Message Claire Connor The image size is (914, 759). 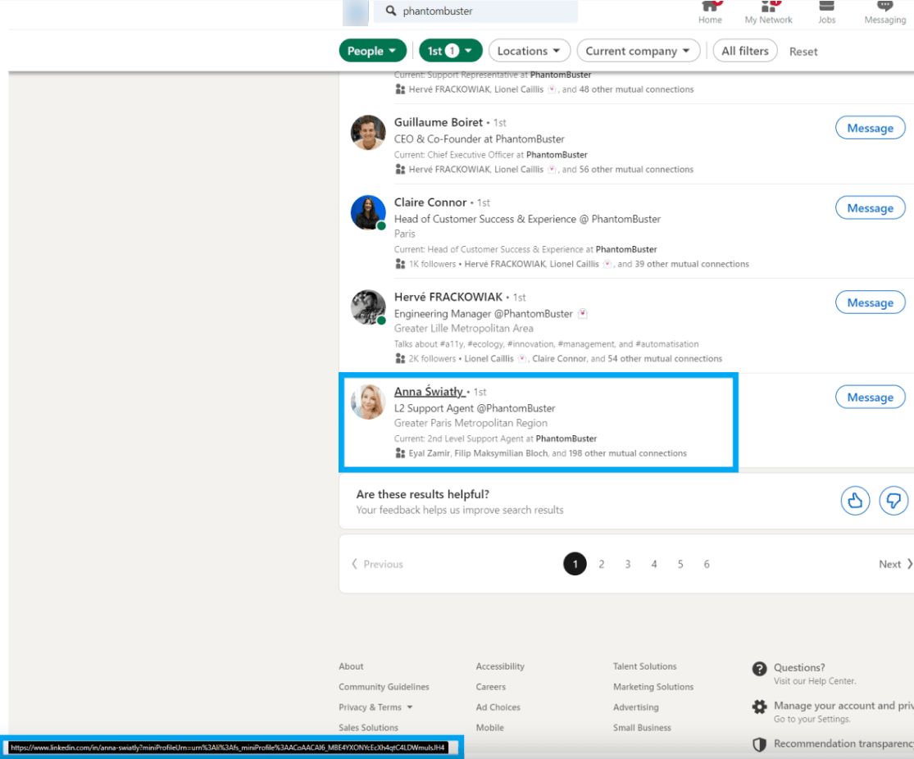tap(870, 208)
